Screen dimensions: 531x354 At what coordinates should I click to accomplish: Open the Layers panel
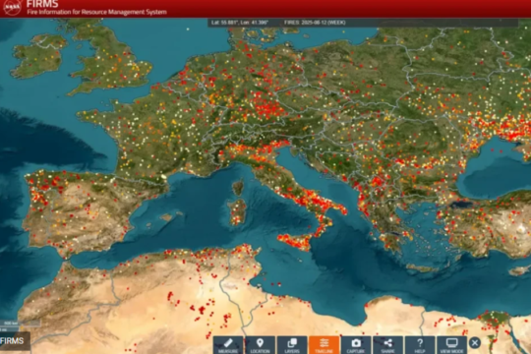pyautogui.click(x=292, y=345)
